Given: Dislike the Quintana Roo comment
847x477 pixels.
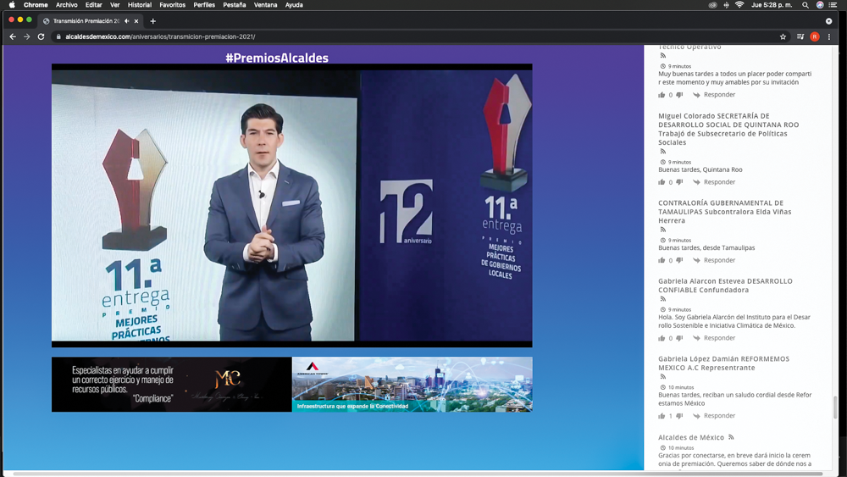Looking at the screenshot, I should click(679, 183).
